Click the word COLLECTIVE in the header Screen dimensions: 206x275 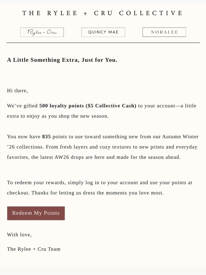(x=151, y=13)
